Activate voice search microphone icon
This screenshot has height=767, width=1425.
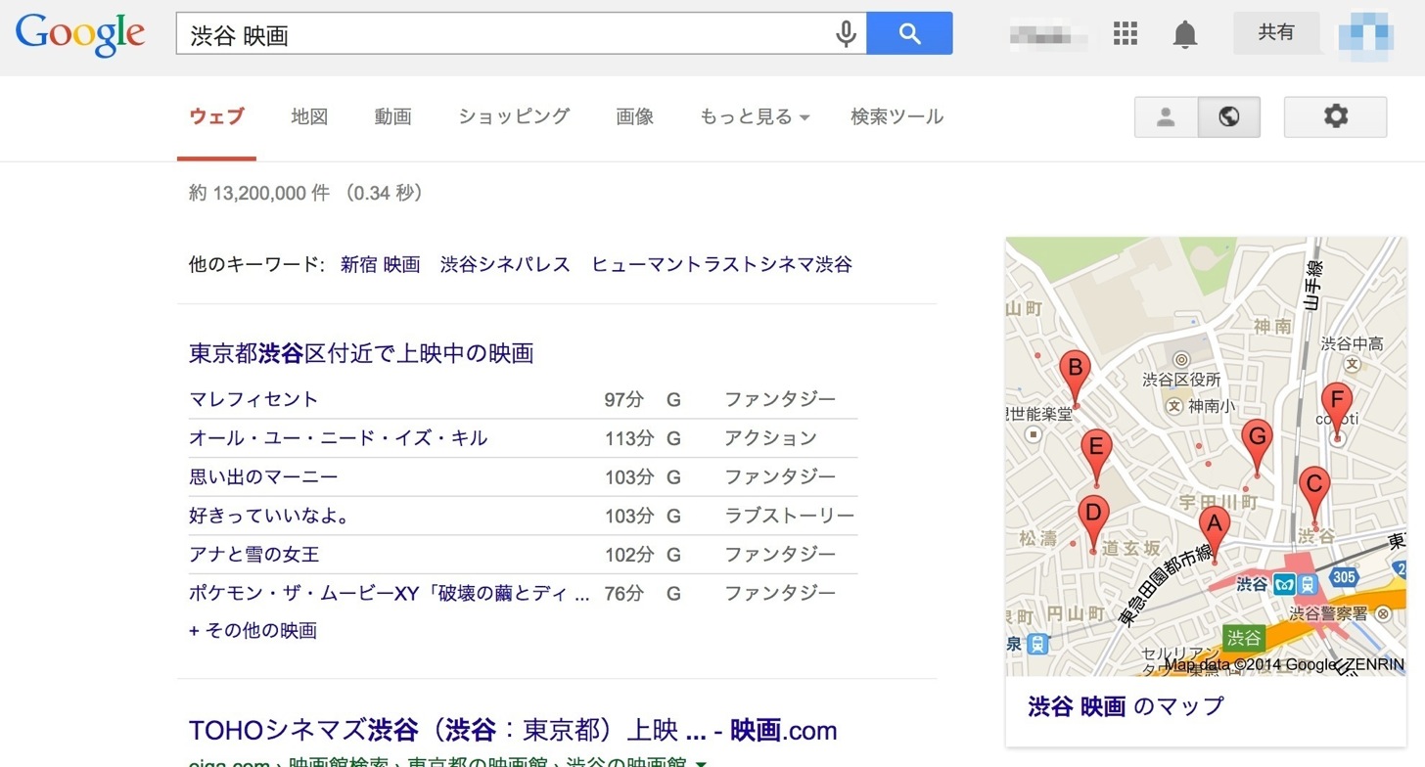tap(846, 34)
